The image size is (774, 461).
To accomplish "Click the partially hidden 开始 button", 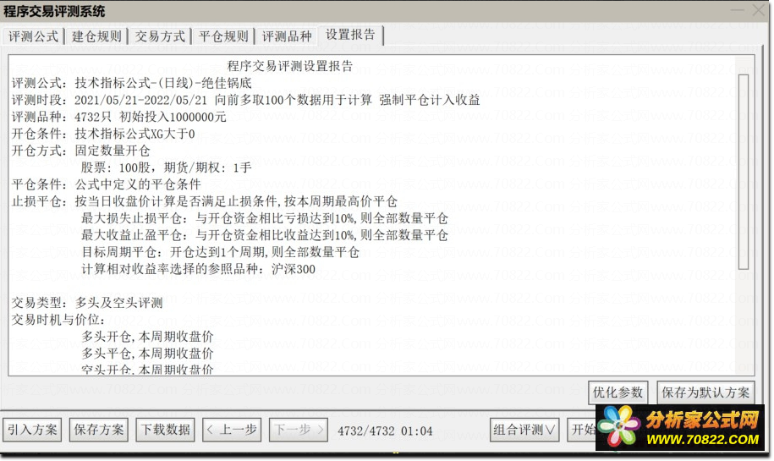I will coord(583,430).
